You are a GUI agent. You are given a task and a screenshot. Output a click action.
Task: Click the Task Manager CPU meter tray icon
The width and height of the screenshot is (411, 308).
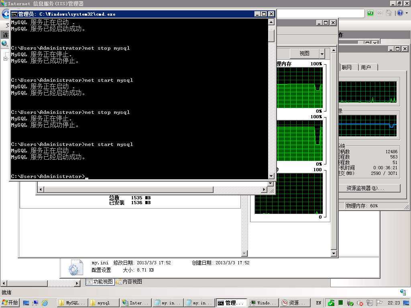pos(341,303)
